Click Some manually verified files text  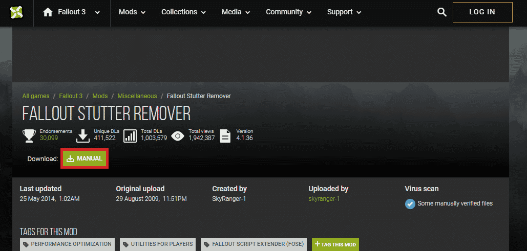pos(455,203)
